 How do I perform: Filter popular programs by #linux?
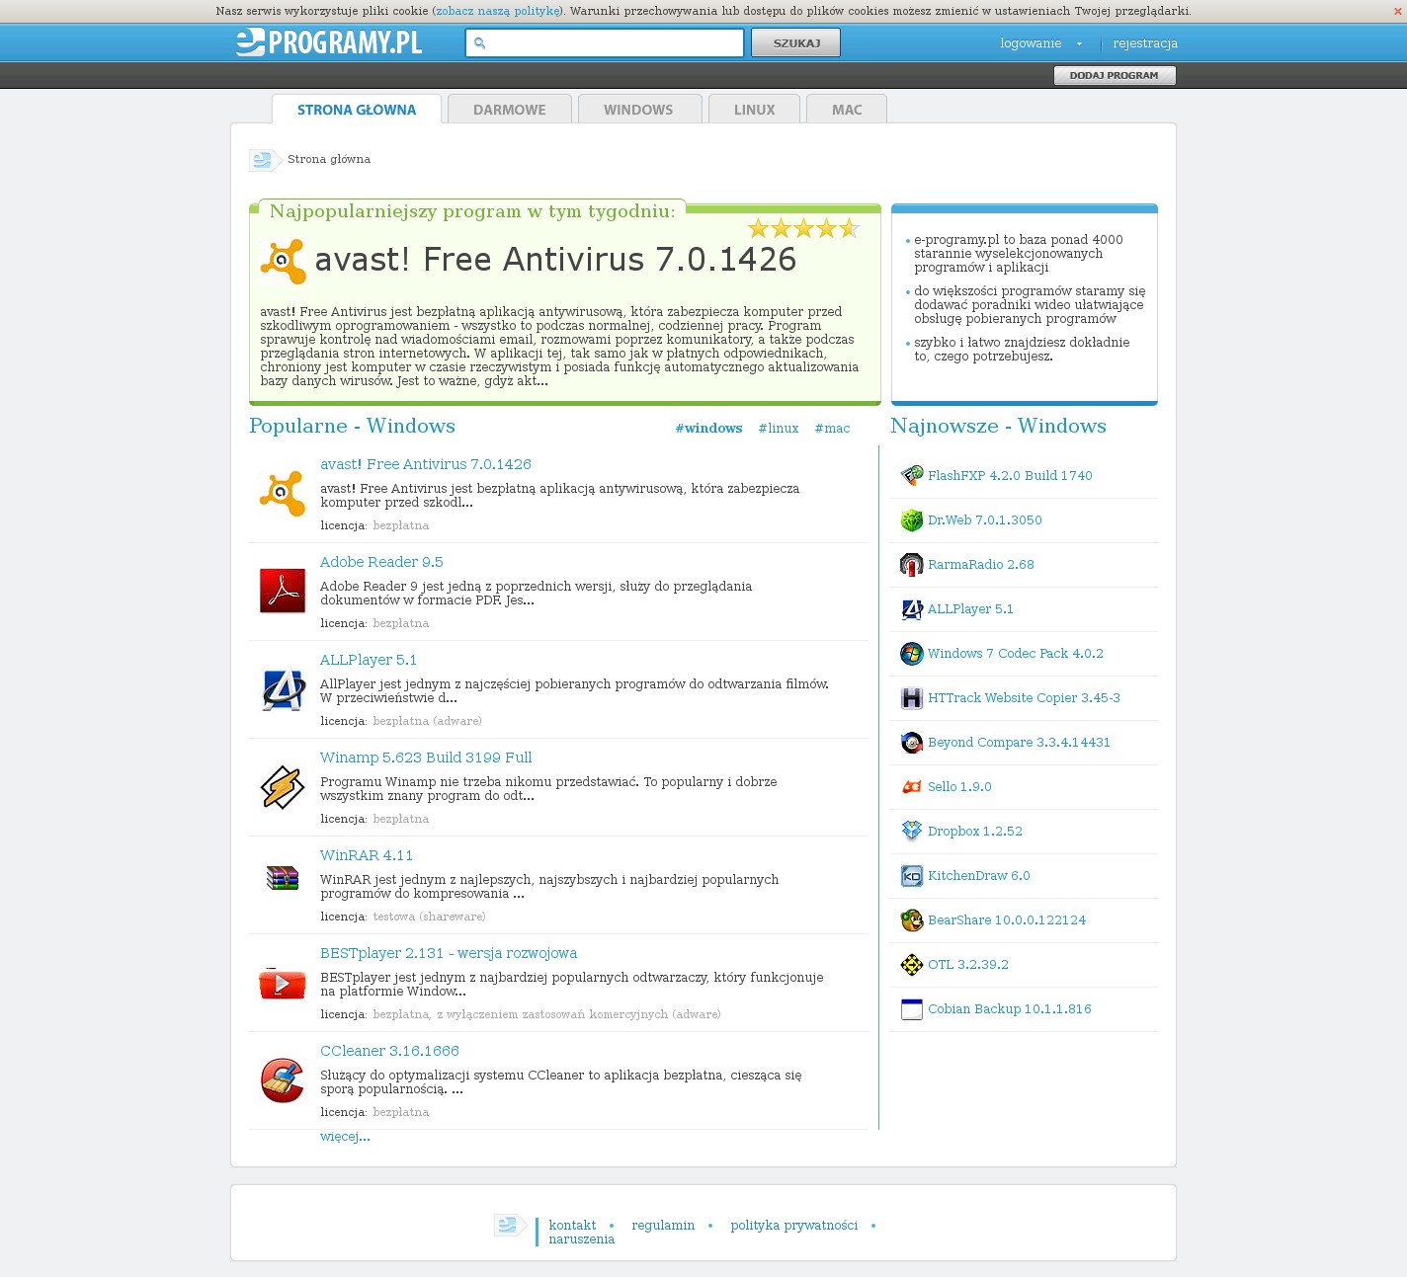pos(778,429)
